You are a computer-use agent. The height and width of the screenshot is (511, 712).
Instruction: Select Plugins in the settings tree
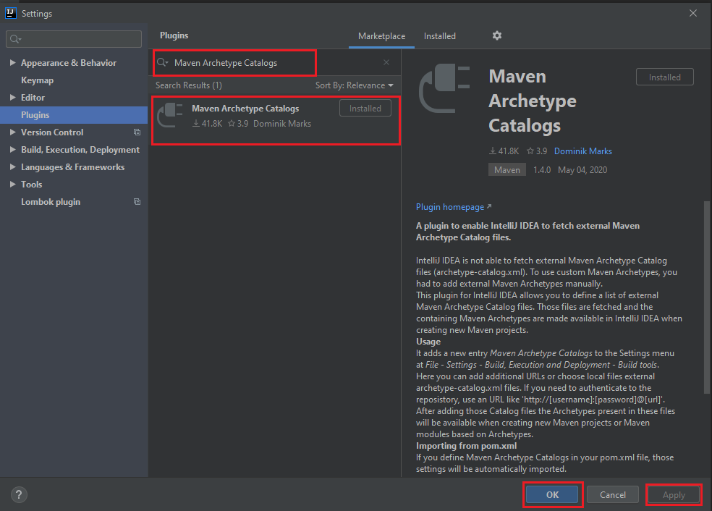pyautogui.click(x=74, y=115)
